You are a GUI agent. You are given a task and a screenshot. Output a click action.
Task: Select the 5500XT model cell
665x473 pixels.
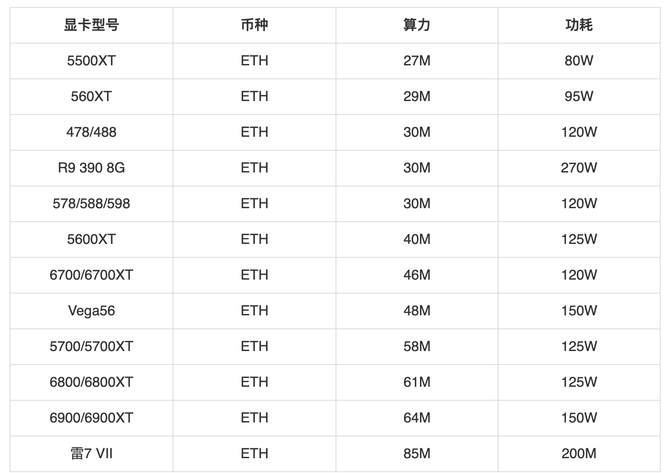click(x=92, y=61)
